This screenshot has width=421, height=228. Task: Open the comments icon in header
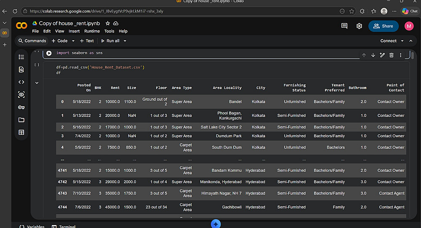click(x=344, y=26)
